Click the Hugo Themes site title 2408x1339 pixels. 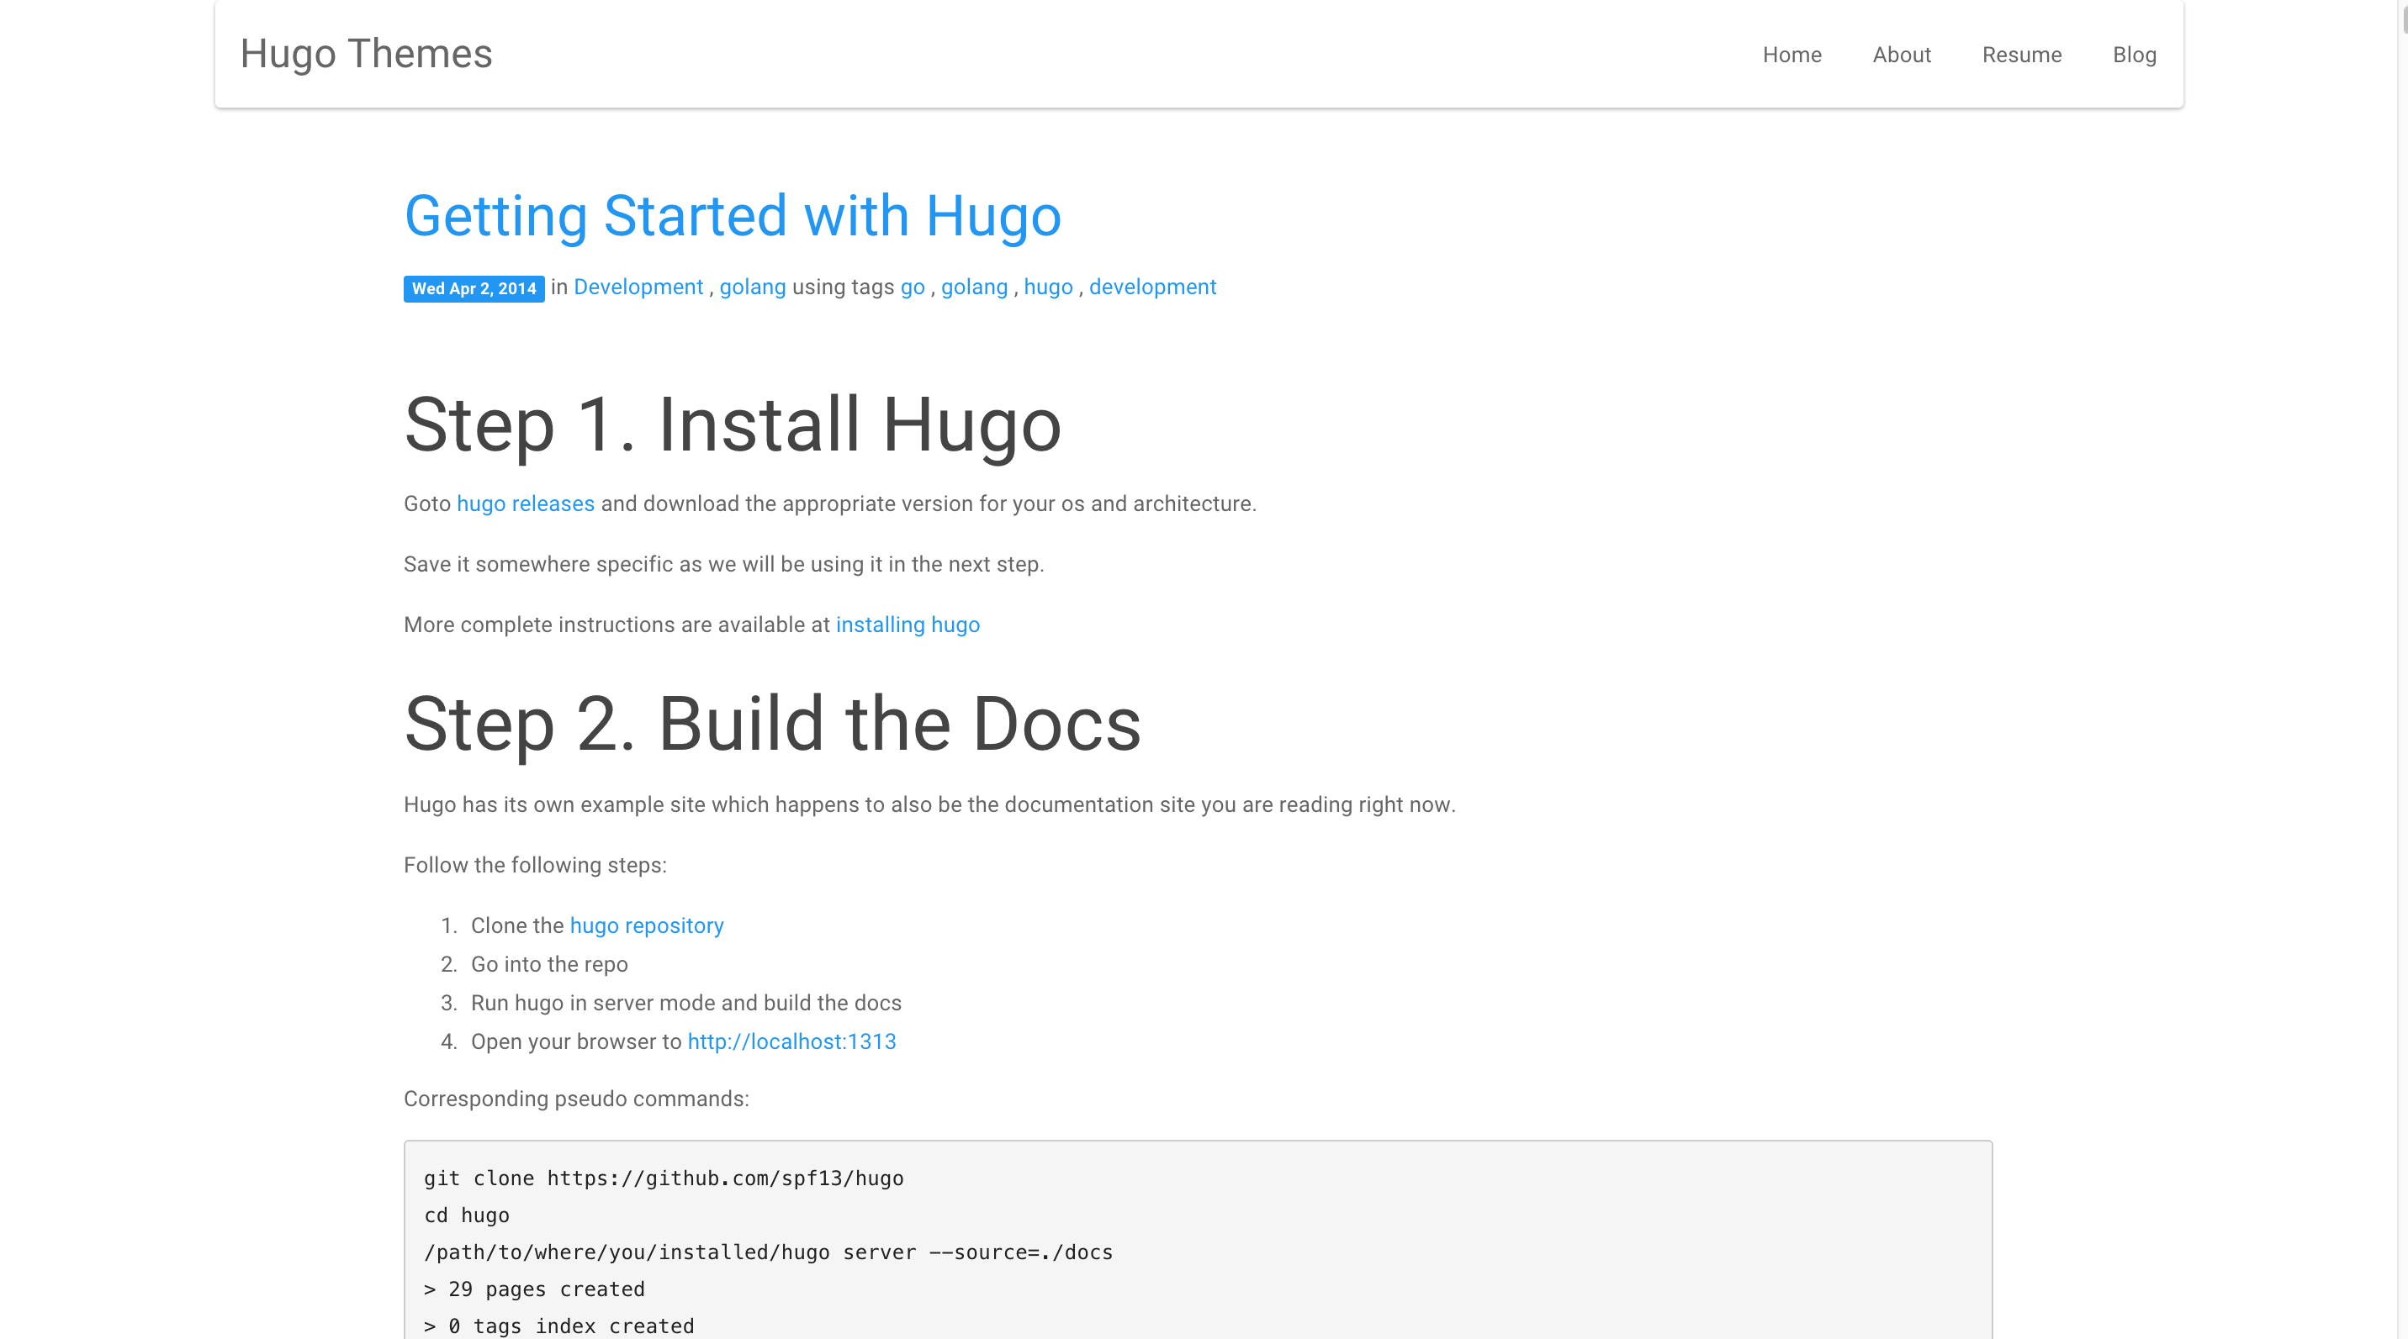pos(366,53)
